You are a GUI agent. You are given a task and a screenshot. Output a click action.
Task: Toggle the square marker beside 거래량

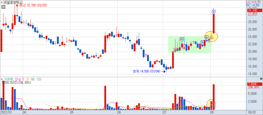(2, 79)
